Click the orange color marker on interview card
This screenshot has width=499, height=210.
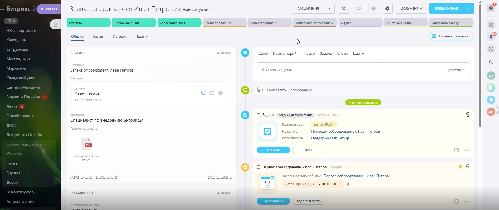[461, 167]
